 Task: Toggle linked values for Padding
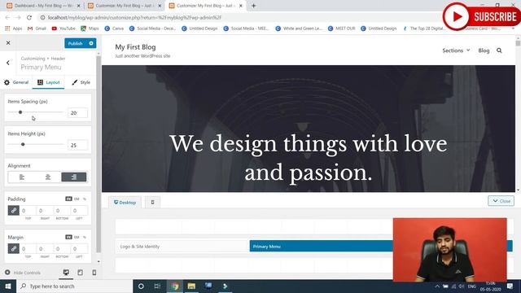point(14,210)
